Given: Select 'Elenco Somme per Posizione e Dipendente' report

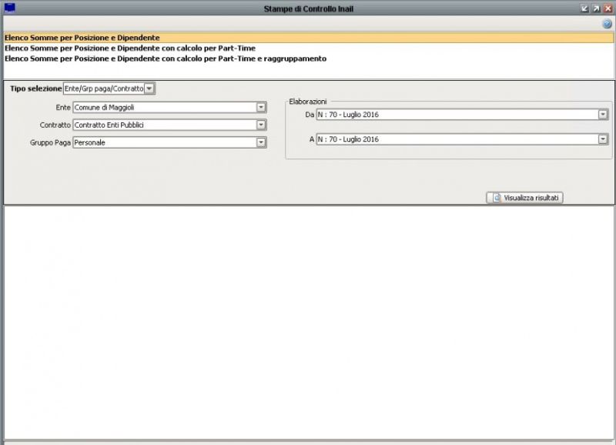Looking at the screenshot, I should point(82,37).
